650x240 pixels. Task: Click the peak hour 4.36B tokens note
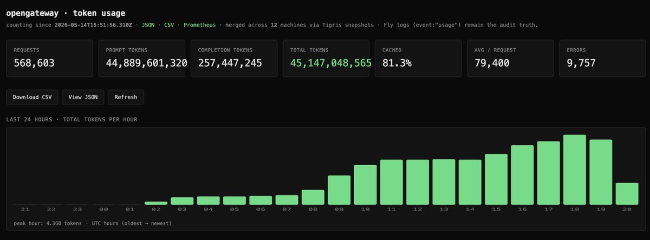[x=49, y=223]
